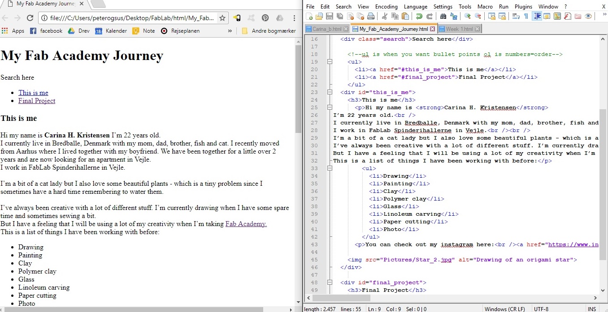The image size is (608, 312).
Task: Toggle file monitoring with the eye icon
Action: tap(588, 17)
